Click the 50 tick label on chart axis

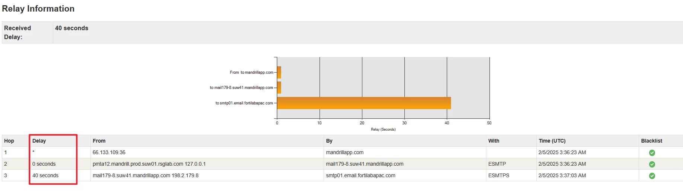489,123
